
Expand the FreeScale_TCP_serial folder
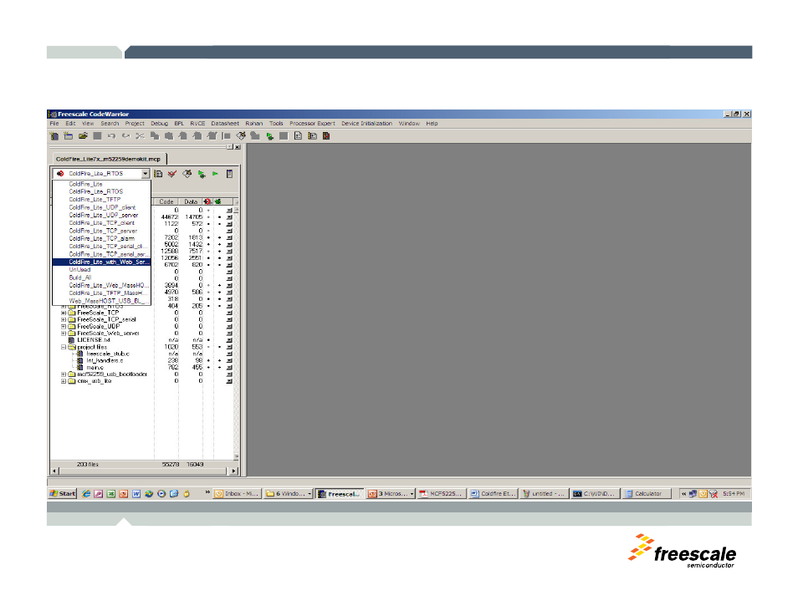pos(64,319)
